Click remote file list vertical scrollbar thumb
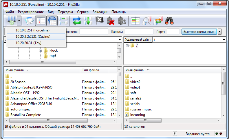Image resolution: width=229 pixels, height=139 pixels. click(223, 83)
